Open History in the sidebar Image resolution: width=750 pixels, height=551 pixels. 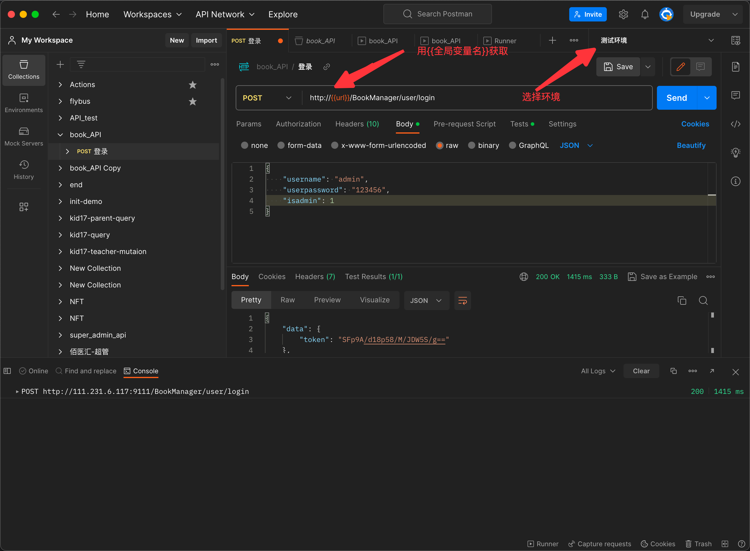[24, 169]
